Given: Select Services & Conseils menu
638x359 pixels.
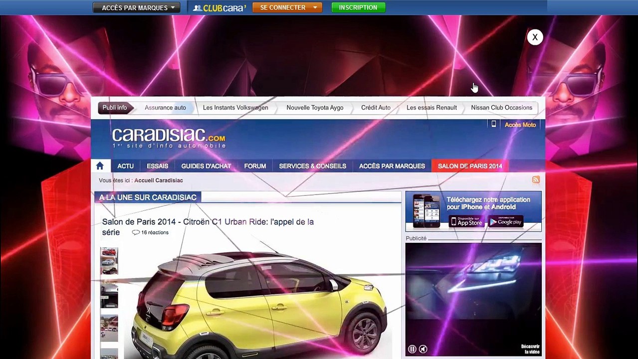Looking at the screenshot, I should click(x=312, y=166).
